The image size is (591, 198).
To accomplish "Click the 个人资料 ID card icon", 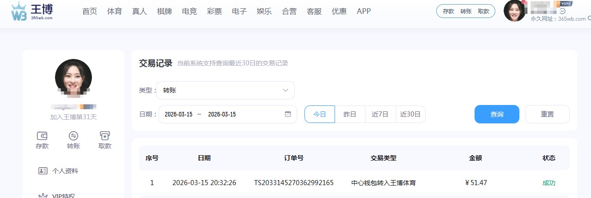I will click(43, 171).
